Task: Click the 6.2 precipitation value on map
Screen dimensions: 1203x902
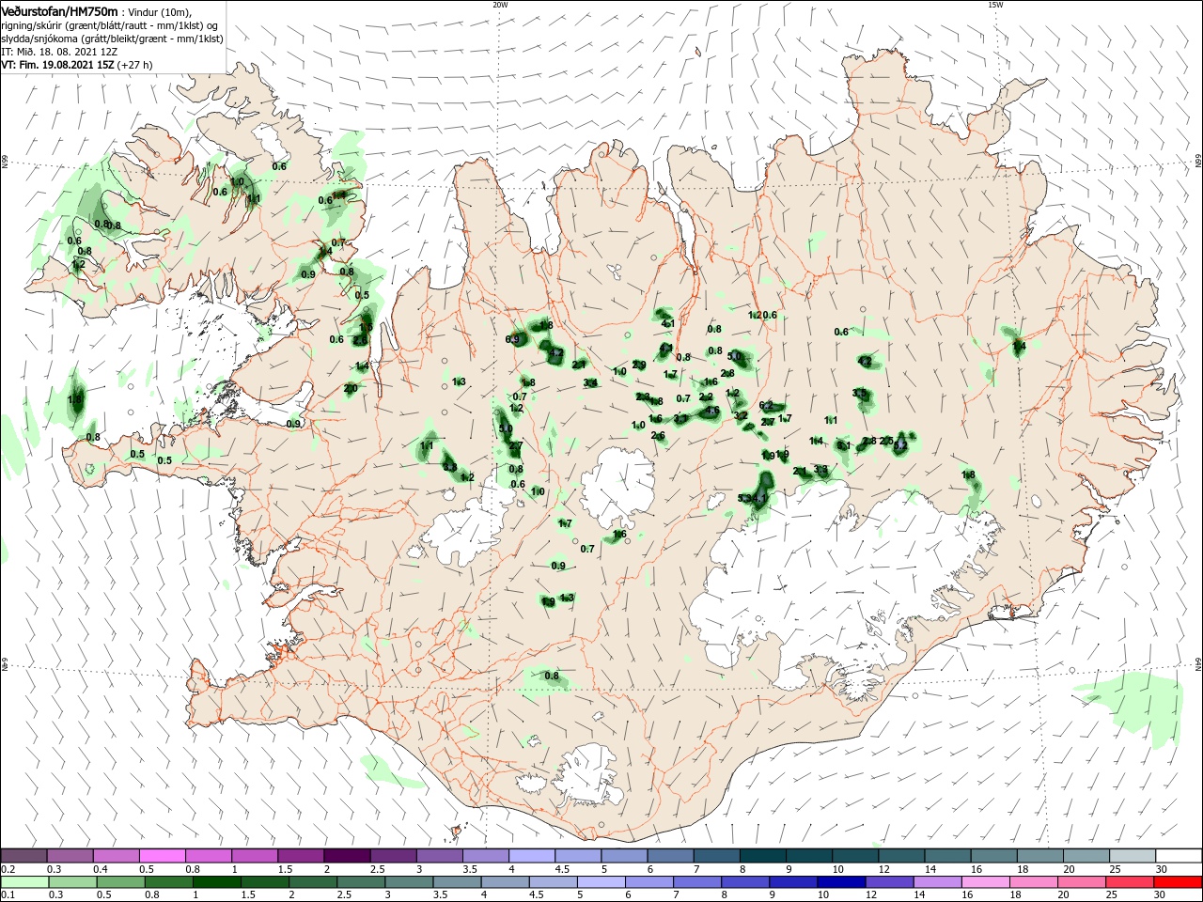Action: (x=766, y=406)
